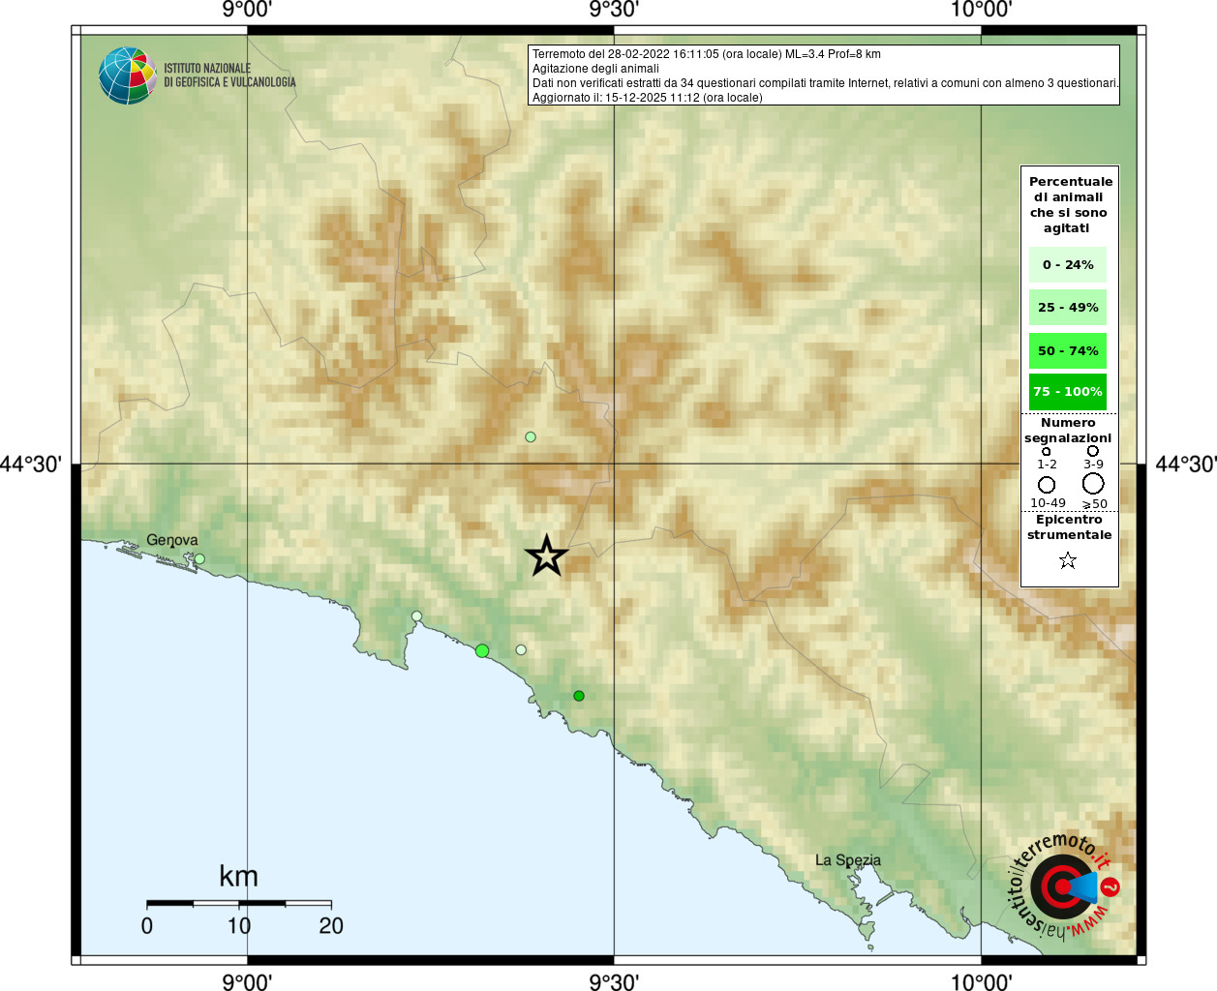Screen dimensions: 1217x991
Task: Select the 25 - 49% legend swatch
Action: coord(1068,307)
